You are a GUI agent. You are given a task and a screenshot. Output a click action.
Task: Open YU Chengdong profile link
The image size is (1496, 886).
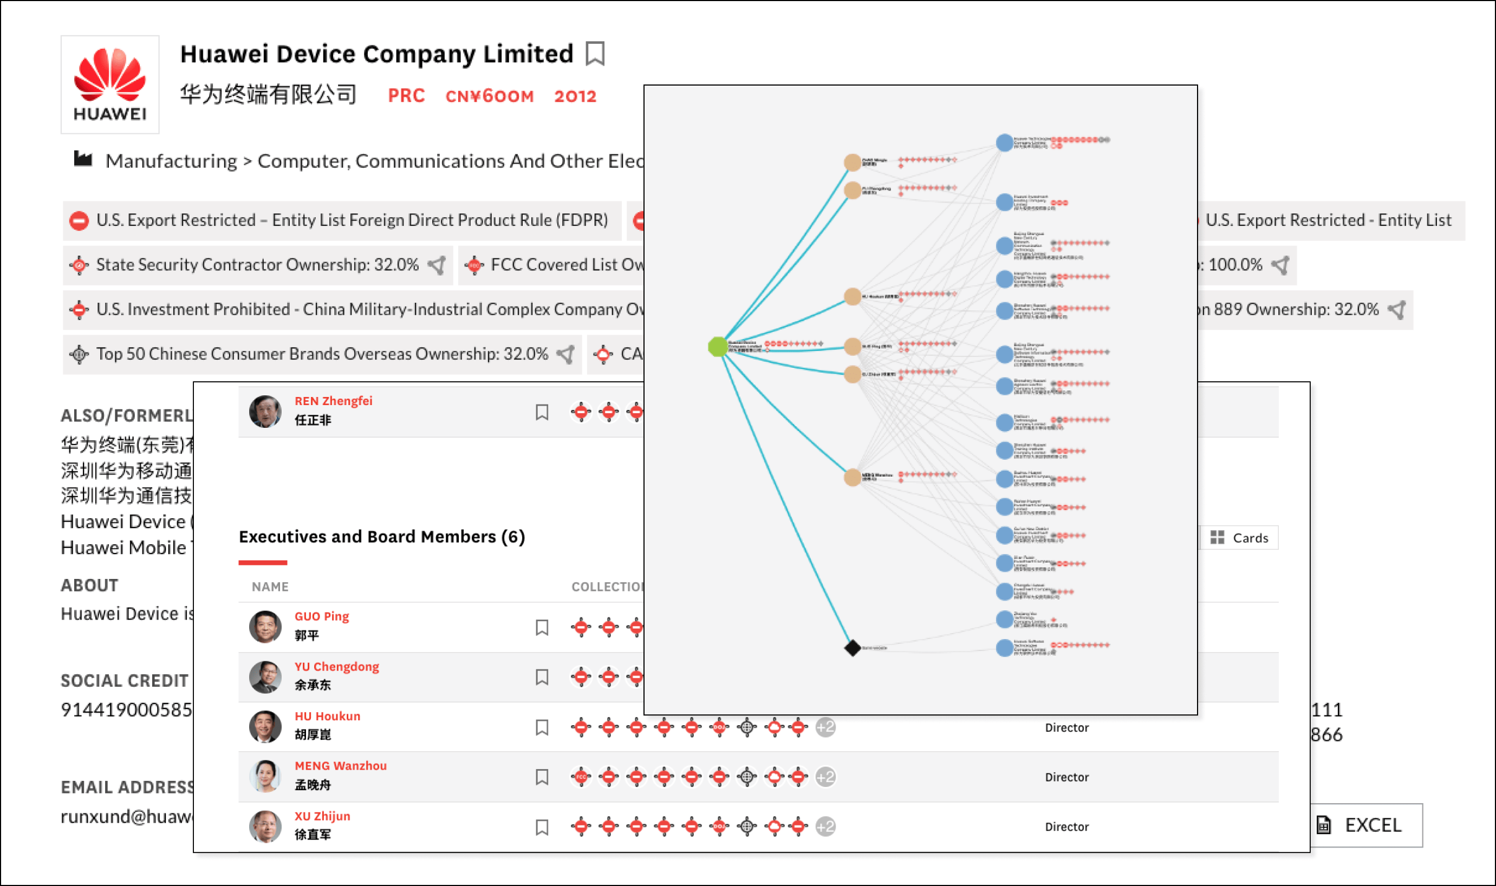[336, 666]
